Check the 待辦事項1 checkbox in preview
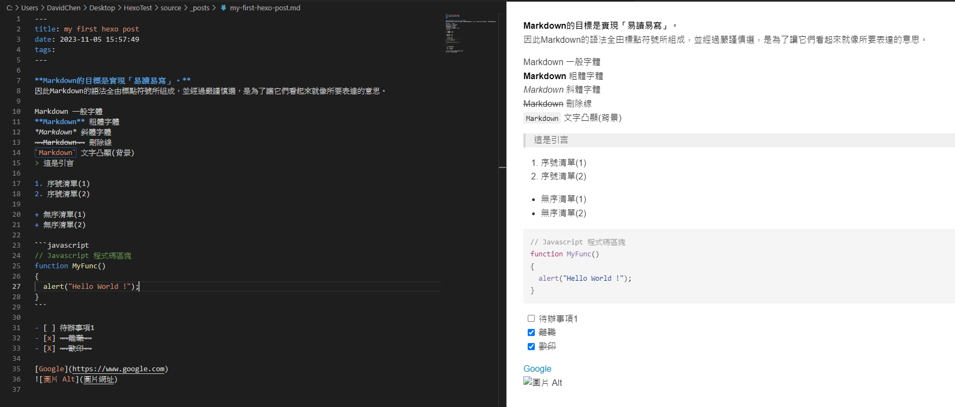 (531, 319)
